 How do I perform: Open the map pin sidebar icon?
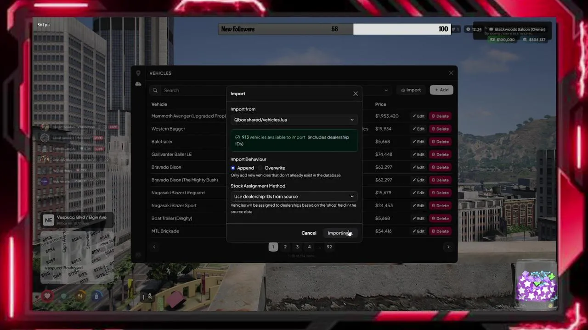(138, 73)
